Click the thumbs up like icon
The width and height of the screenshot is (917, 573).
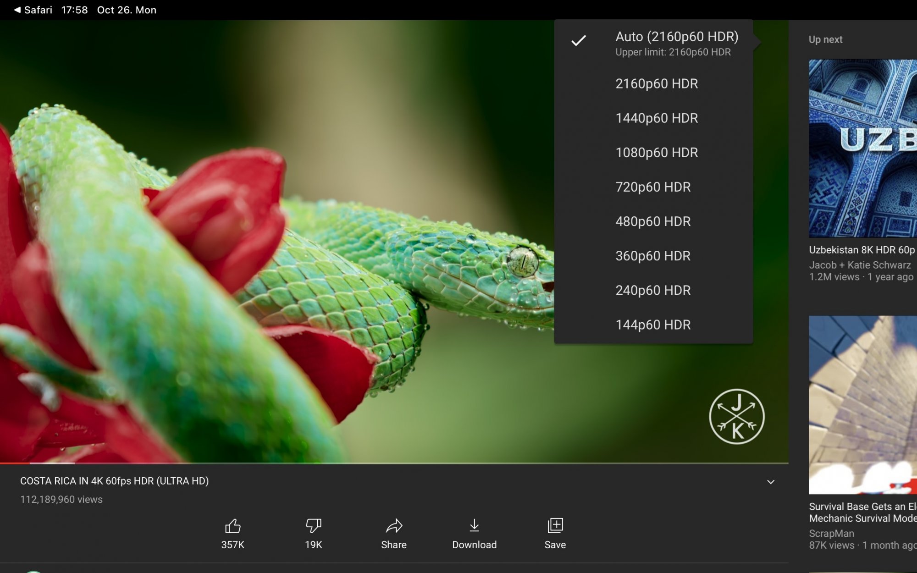tap(232, 526)
